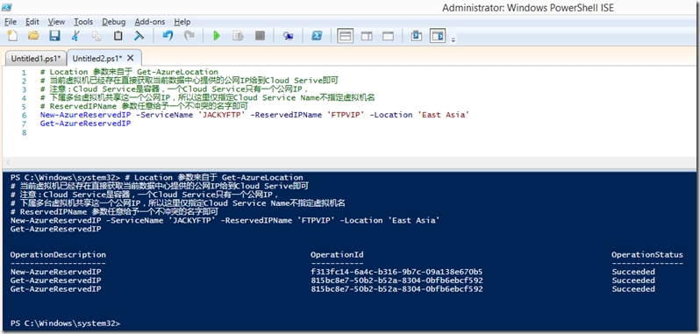Click the OperationDescription column header in console
Viewport: 700px width, 334px height.
[58, 254]
